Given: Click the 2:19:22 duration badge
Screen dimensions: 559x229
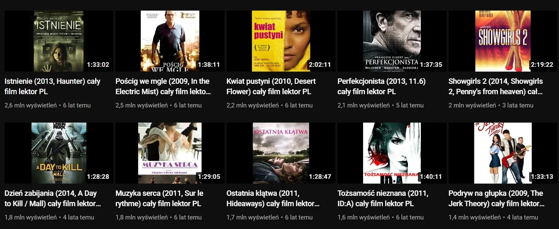Looking at the screenshot, I should click(542, 65).
